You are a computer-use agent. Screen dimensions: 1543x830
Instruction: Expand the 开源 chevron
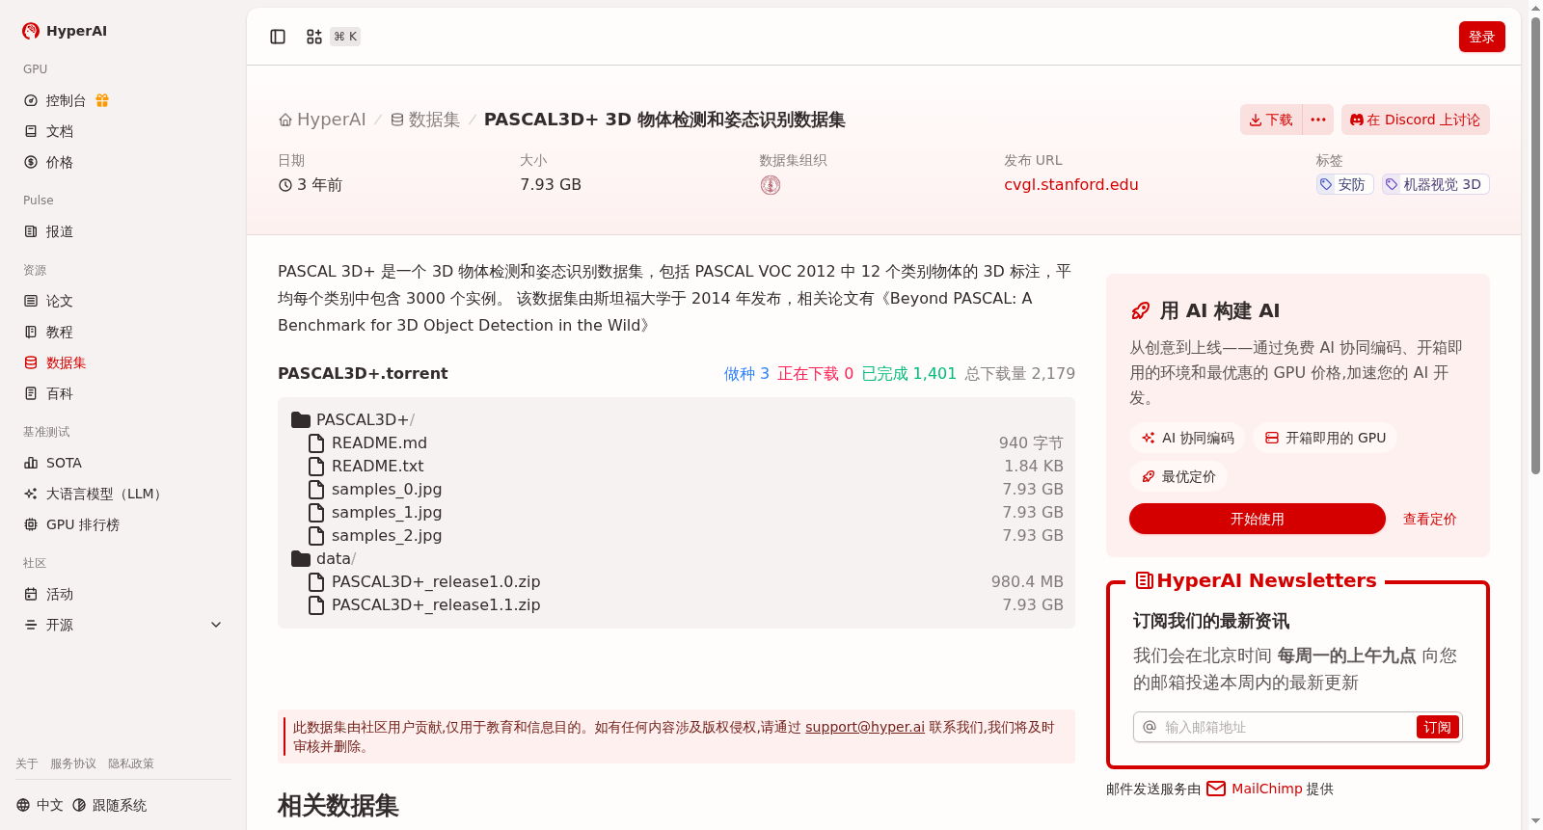click(x=216, y=625)
